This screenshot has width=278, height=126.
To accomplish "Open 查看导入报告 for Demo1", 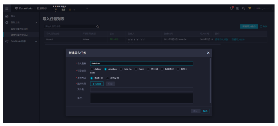I will pyautogui.click(x=222, y=40).
